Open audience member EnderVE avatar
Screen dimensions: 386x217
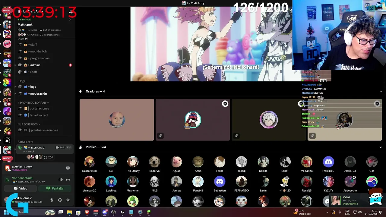[x=154, y=162]
